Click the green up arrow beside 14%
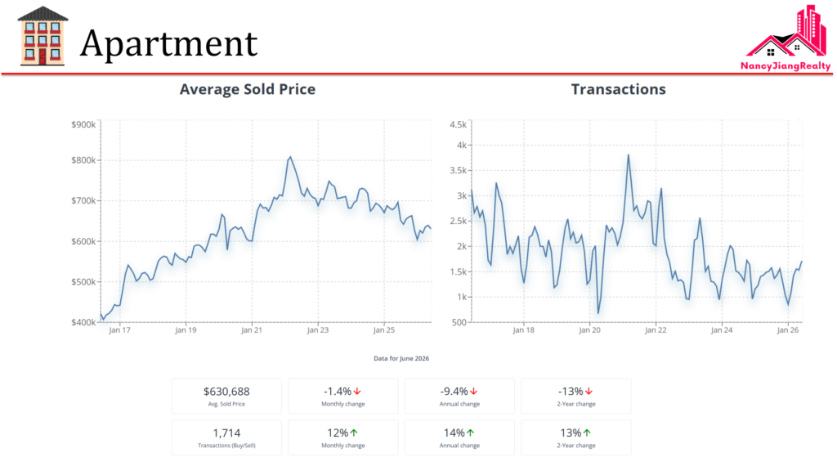Image resolution: width=837 pixels, height=471 pixels. pos(470,433)
